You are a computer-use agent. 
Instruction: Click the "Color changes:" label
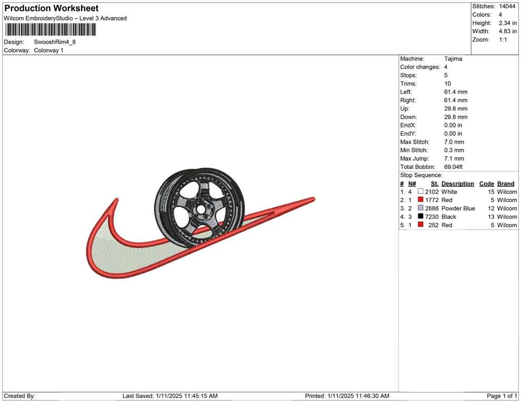click(x=420, y=67)
